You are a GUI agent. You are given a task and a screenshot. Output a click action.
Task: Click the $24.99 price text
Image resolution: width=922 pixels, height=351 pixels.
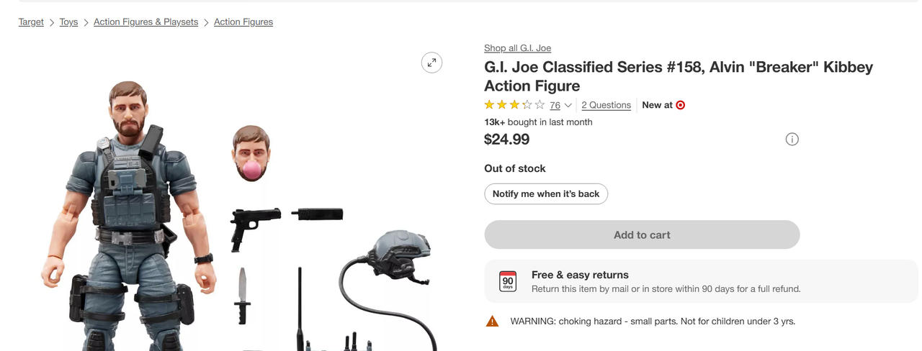point(506,140)
